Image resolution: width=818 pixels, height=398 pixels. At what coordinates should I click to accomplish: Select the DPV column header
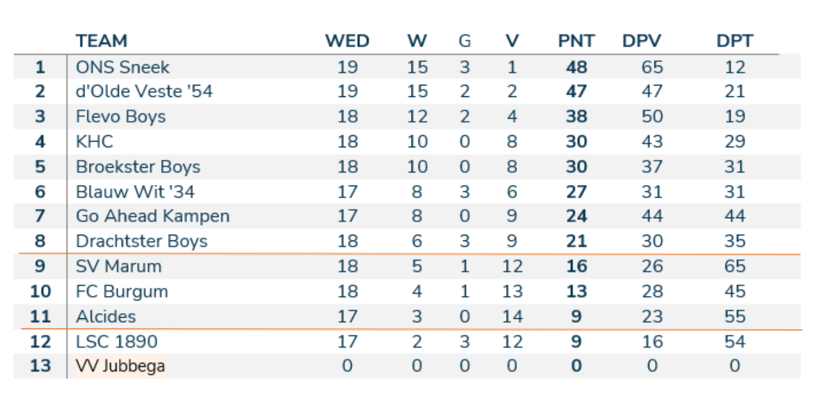coord(642,41)
